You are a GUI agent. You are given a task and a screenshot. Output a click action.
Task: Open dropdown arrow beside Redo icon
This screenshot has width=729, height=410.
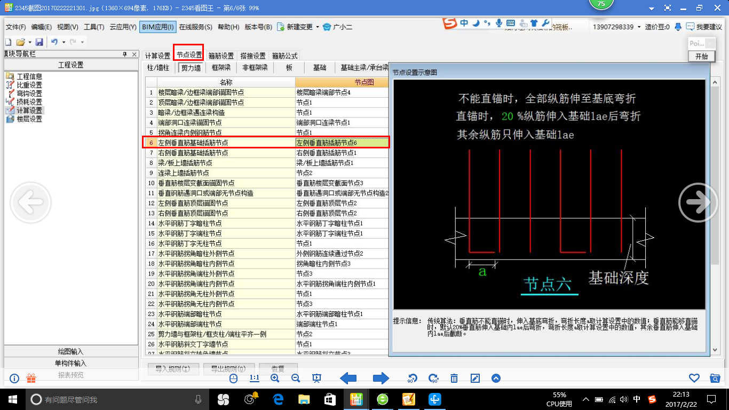click(x=82, y=42)
